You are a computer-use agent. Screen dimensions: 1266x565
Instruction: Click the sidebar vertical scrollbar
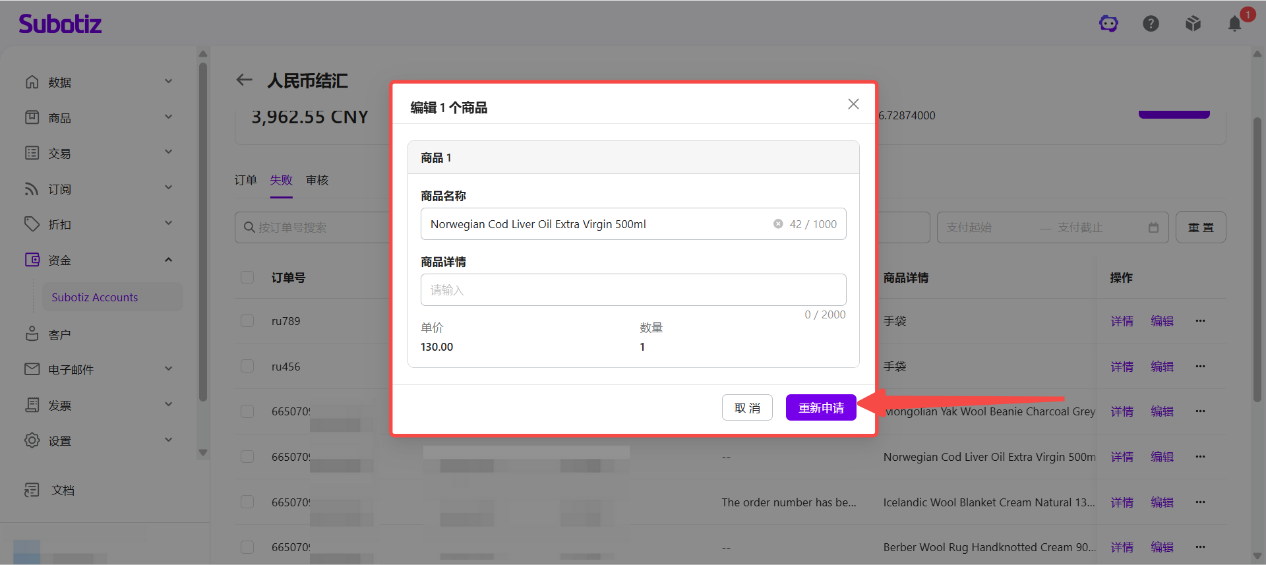pos(203,231)
